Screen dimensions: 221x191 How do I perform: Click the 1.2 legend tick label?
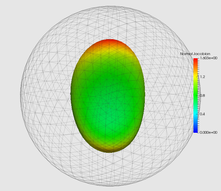point(203,77)
